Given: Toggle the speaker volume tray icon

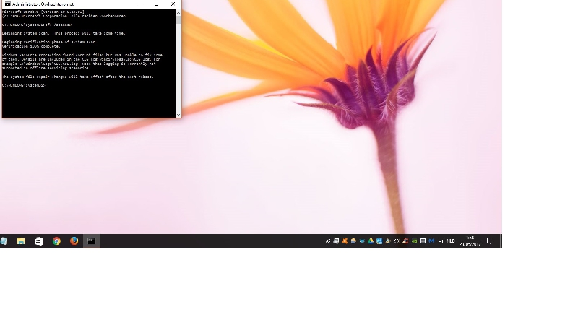Looking at the screenshot, I should click(397, 241).
